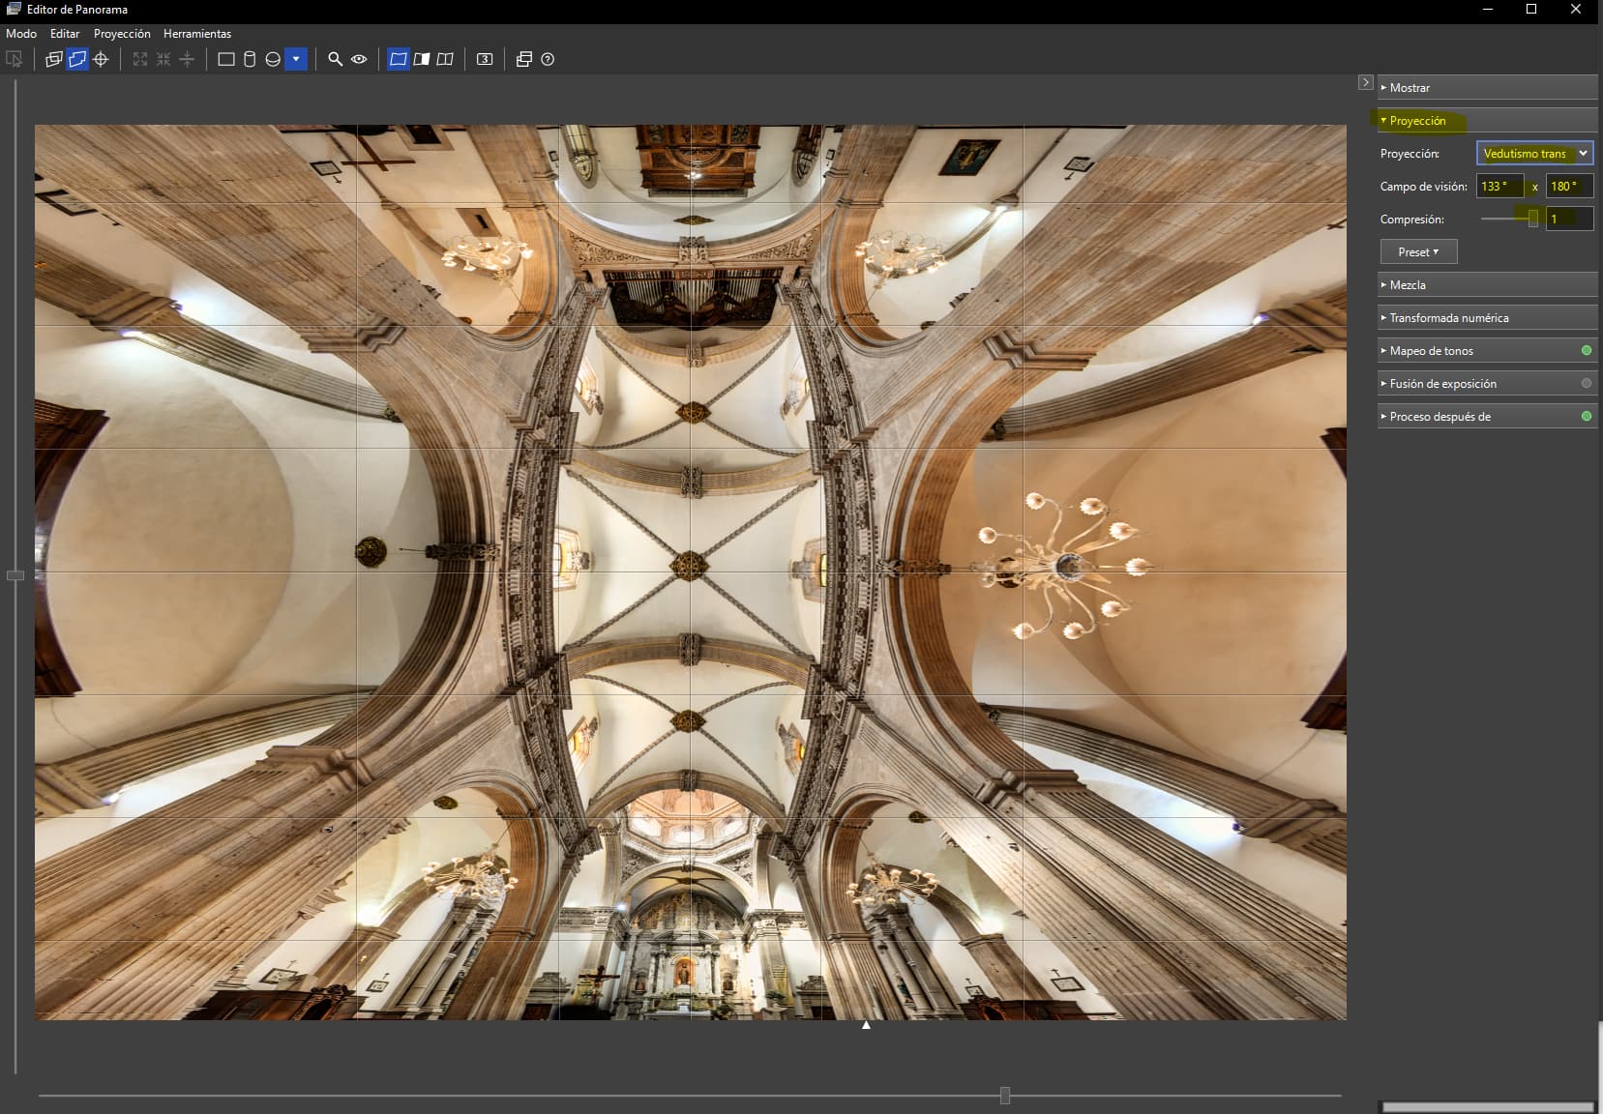Expand the Mostrar panel section

point(1487,87)
